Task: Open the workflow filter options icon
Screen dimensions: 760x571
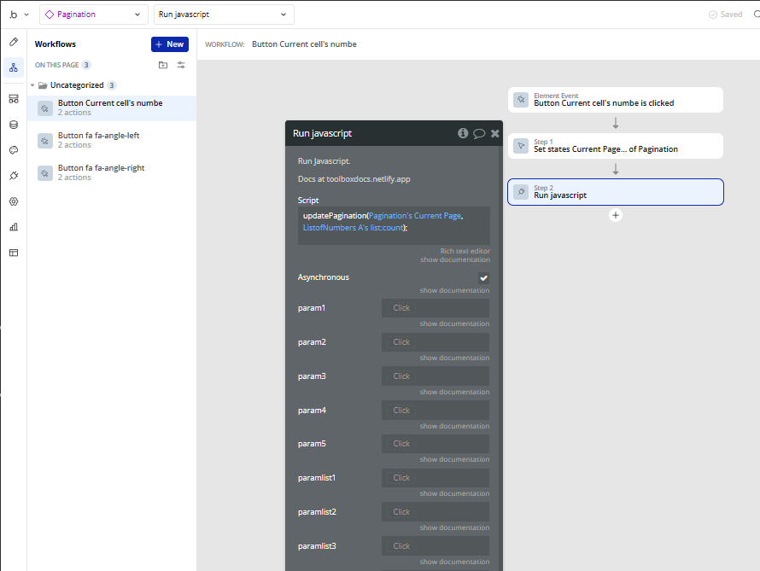Action: coord(181,65)
